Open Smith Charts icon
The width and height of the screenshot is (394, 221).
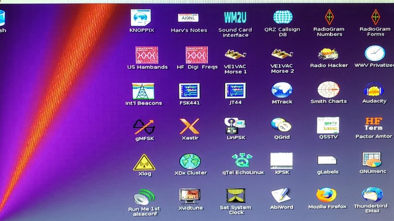[328, 89]
